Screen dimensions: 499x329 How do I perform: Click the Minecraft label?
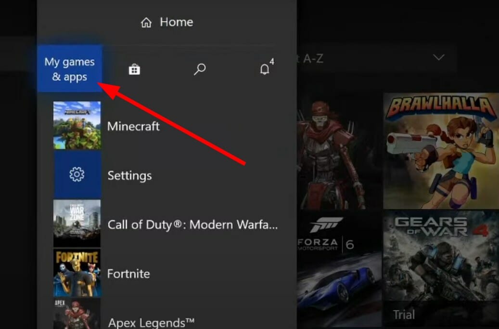click(x=133, y=126)
